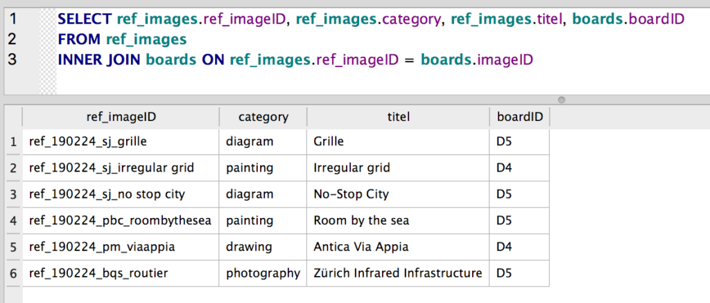Select the Room by the sea cell
The height and width of the screenshot is (303, 710).
pyautogui.click(x=398, y=221)
